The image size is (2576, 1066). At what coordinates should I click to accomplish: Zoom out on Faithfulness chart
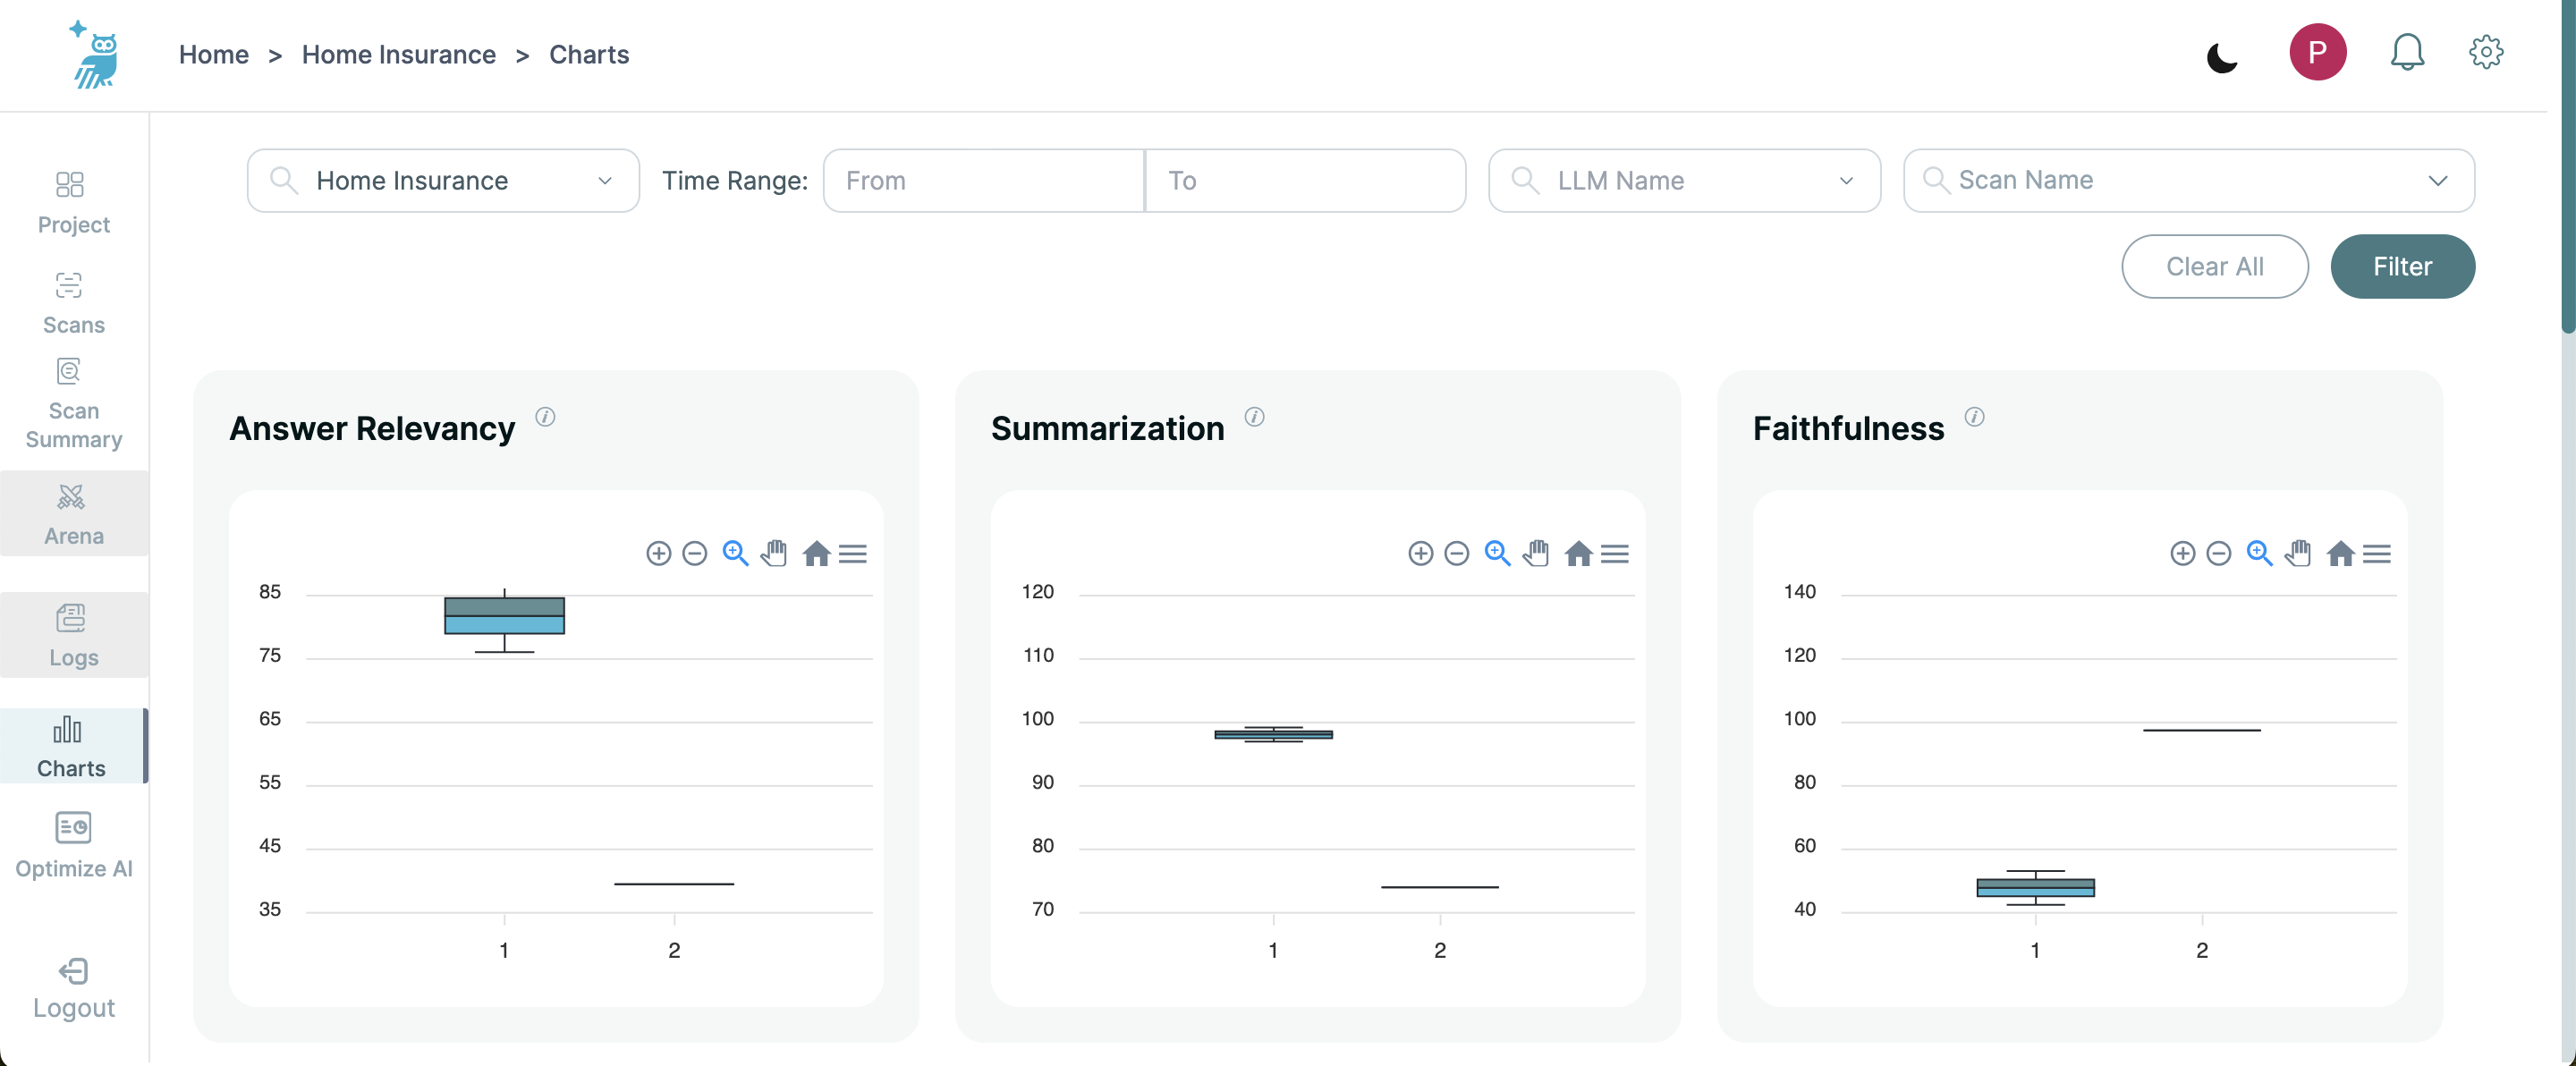2218,554
